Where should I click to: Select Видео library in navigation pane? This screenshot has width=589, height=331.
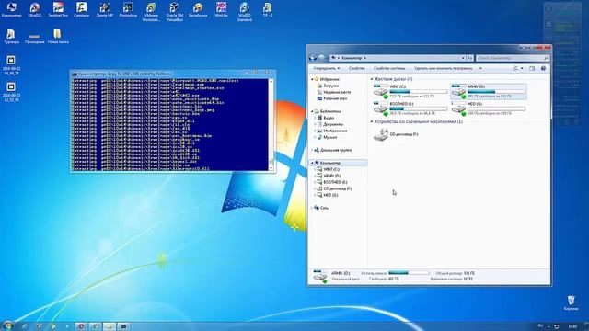[x=329, y=118]
